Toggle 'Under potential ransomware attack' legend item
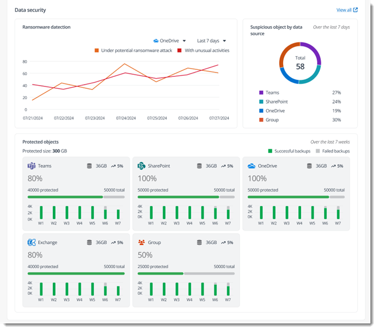Image resolution: width=377 pixels, height=330 pixels. point(133,50)
